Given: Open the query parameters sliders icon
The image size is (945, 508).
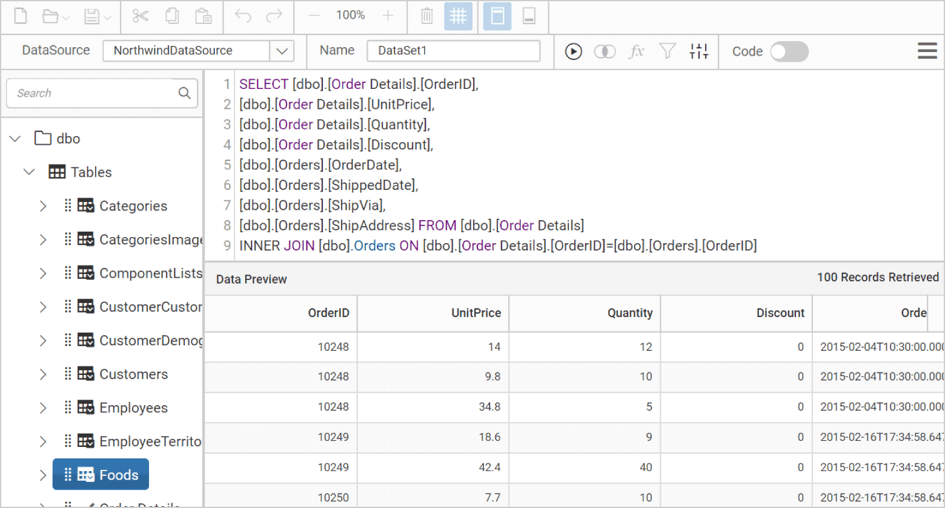Looking at the screenshot, I should tap(698, 51).
